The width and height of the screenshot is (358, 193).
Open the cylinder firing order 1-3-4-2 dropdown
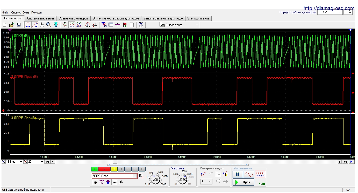(330, 12)
